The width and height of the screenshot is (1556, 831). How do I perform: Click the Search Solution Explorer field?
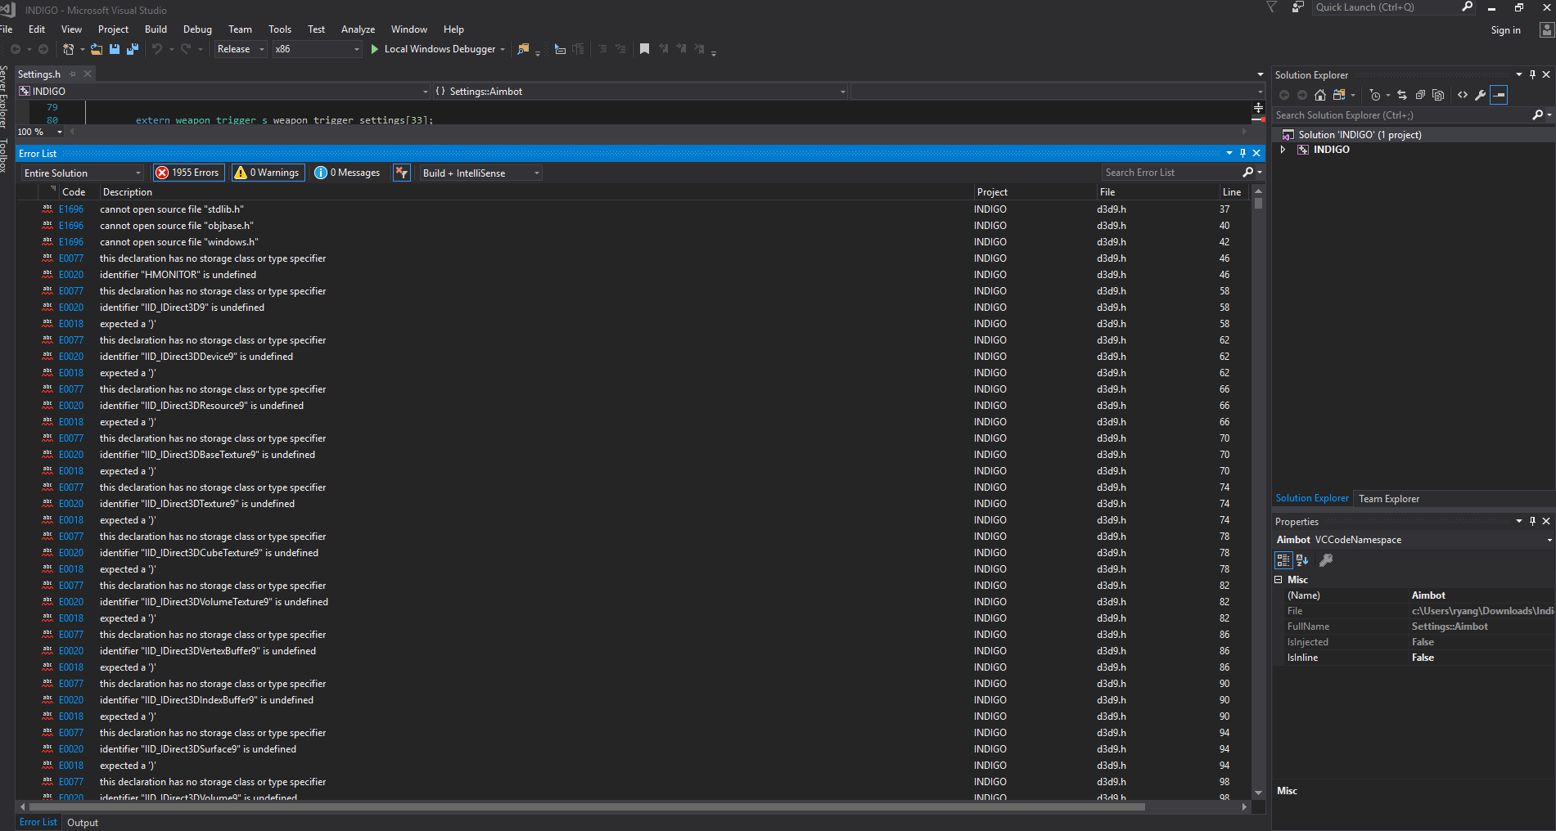(x=1402, y=115)
